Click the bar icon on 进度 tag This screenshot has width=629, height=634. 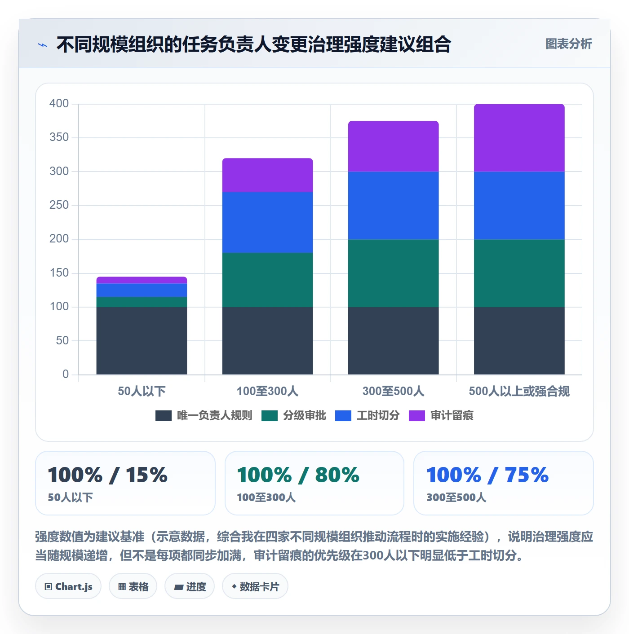pyautogui.click(x=178, y=587)
